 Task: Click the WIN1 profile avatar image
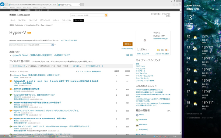145,40
